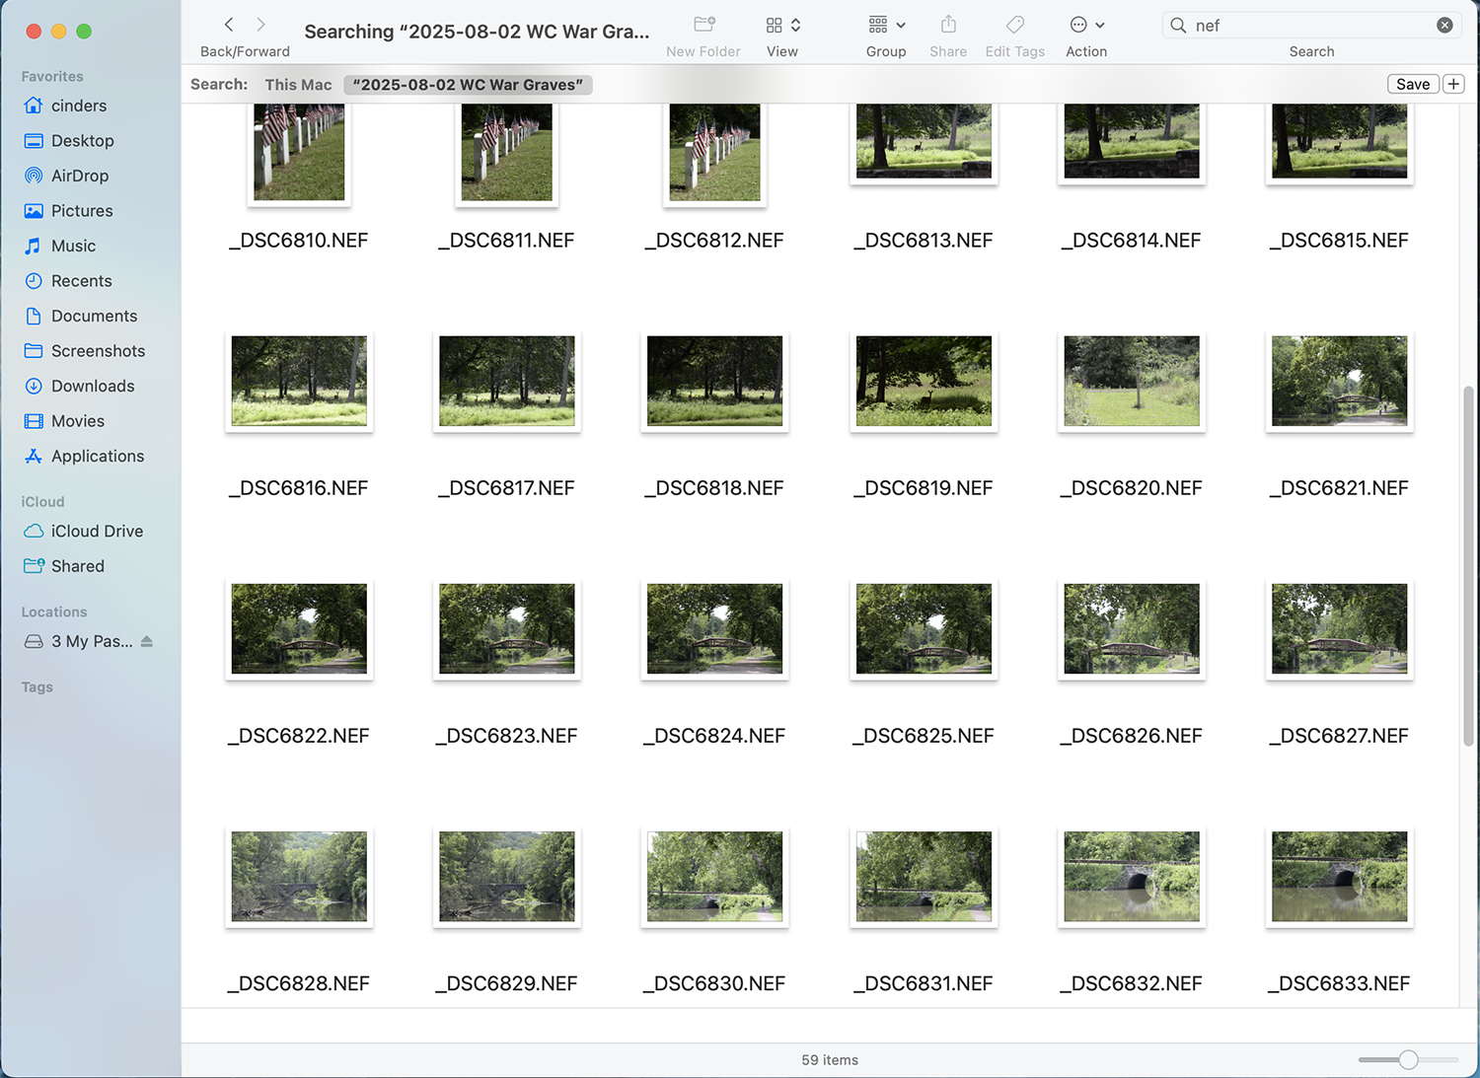
Task: Click the Share toolbar icon
Action: tap(947, 25)
